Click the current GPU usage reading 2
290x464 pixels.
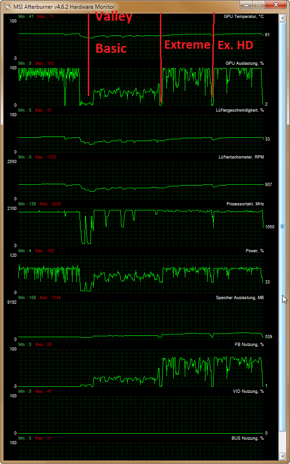click(x=266, y=104)
